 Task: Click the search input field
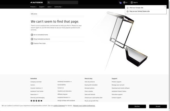coord(63,3)
